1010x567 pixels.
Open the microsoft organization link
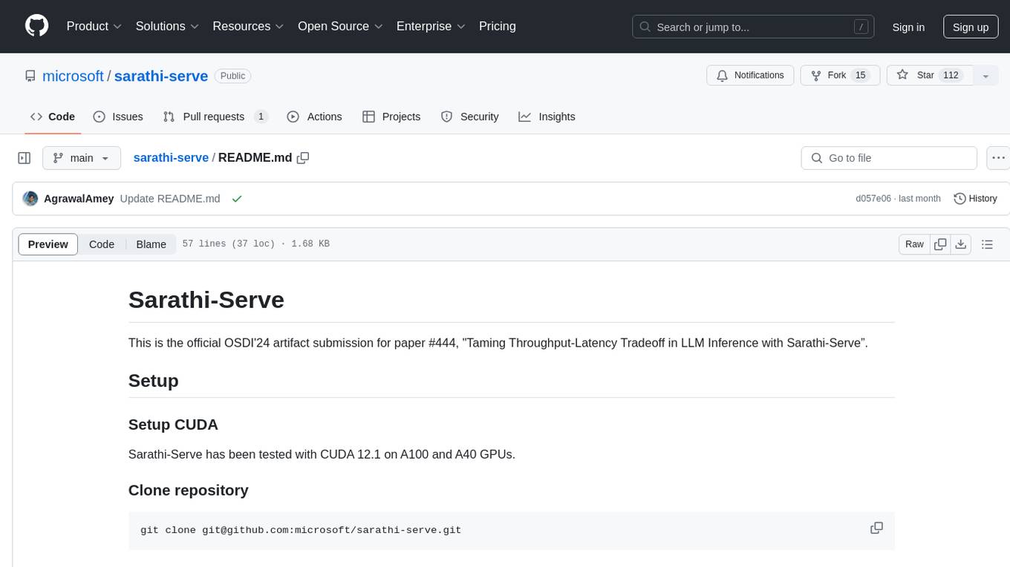[x=73, y=76]
